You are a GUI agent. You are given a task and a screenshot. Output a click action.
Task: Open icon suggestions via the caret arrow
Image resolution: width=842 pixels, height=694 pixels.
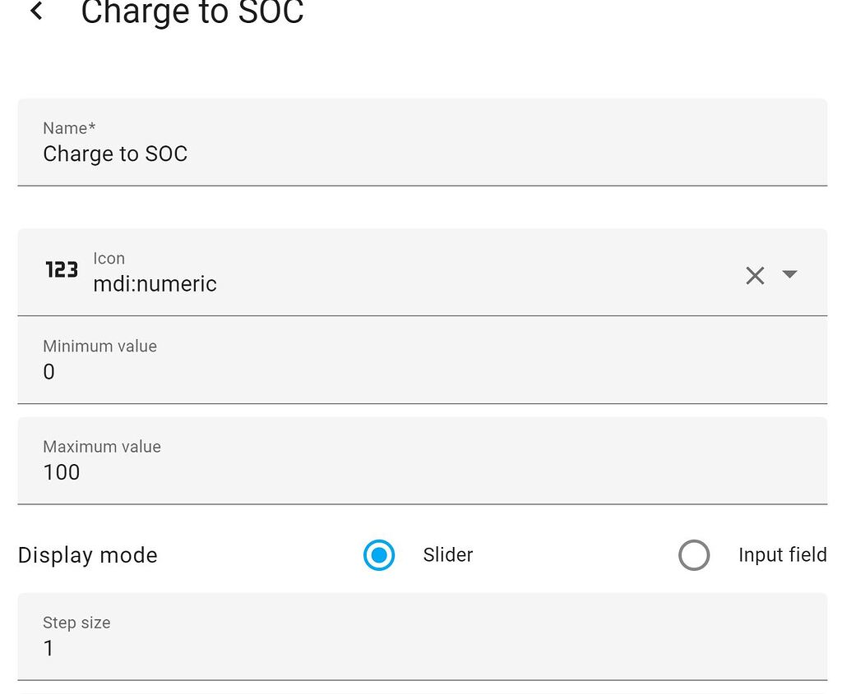[x=789, y=275]
